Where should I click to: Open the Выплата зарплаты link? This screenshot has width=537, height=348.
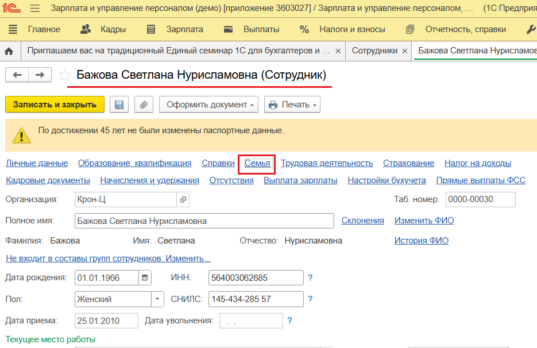click(300, 180)
